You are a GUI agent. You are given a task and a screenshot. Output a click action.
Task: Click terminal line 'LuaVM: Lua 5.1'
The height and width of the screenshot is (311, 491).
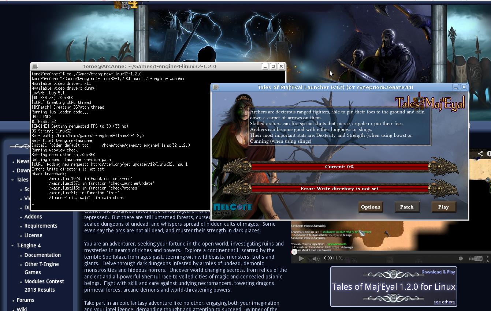coord(48,93)
